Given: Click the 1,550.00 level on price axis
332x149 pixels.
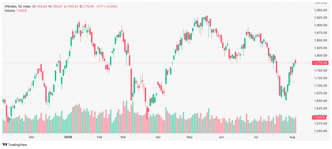Looking at the screenshot, I should (x=321, y=131).
